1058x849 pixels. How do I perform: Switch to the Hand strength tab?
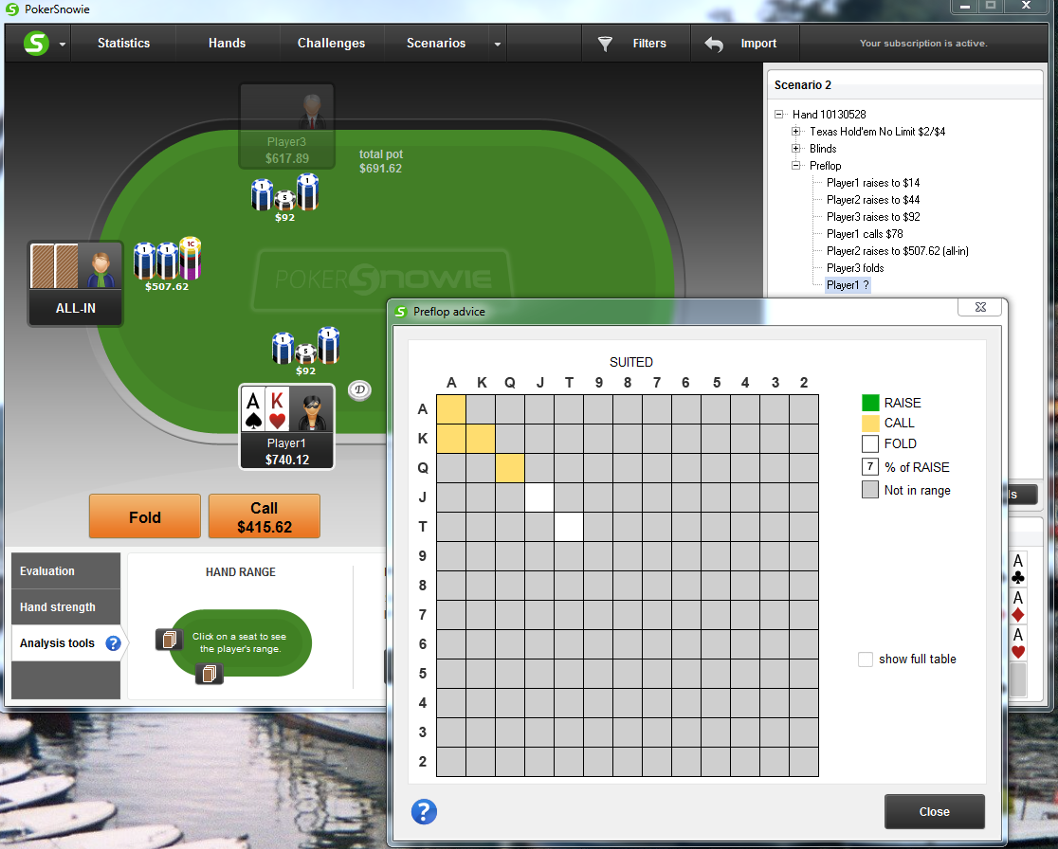66,607
